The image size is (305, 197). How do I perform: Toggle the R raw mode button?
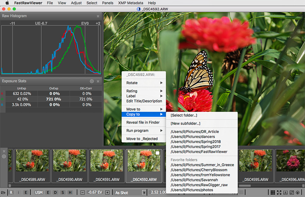click(x=11, y=192)
